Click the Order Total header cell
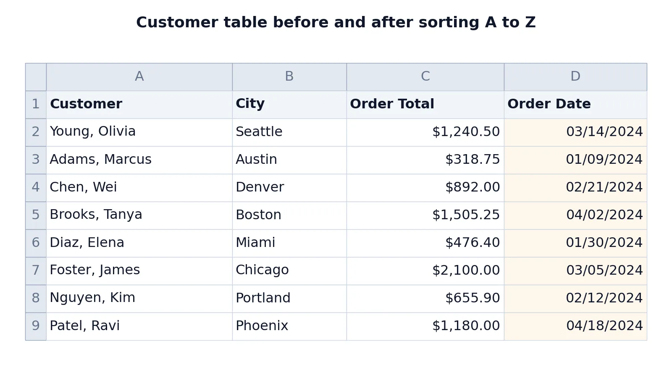Viewport: 672px width, 378px height. pos(425,105)
